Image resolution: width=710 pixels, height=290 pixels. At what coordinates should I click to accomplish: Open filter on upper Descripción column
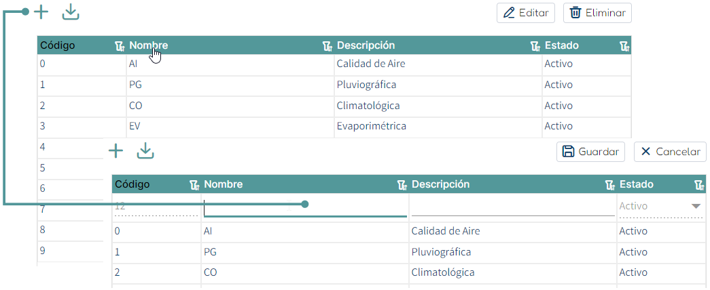[535, 45]
